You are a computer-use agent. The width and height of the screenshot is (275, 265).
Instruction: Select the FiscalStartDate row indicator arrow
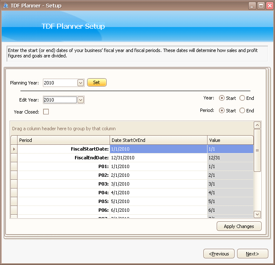(14, 149)
